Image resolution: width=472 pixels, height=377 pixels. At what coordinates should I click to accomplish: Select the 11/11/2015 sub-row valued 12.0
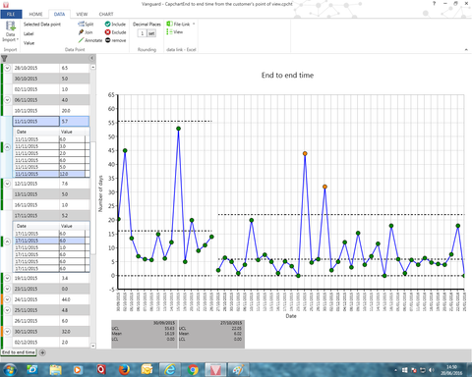pos(50,174)
